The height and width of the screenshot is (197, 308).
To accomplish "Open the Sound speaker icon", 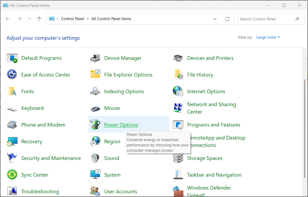I will [95, 158].
